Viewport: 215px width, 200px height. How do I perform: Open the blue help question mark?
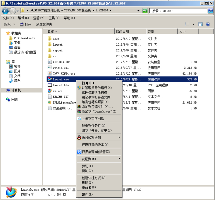(x=208, y=24)
